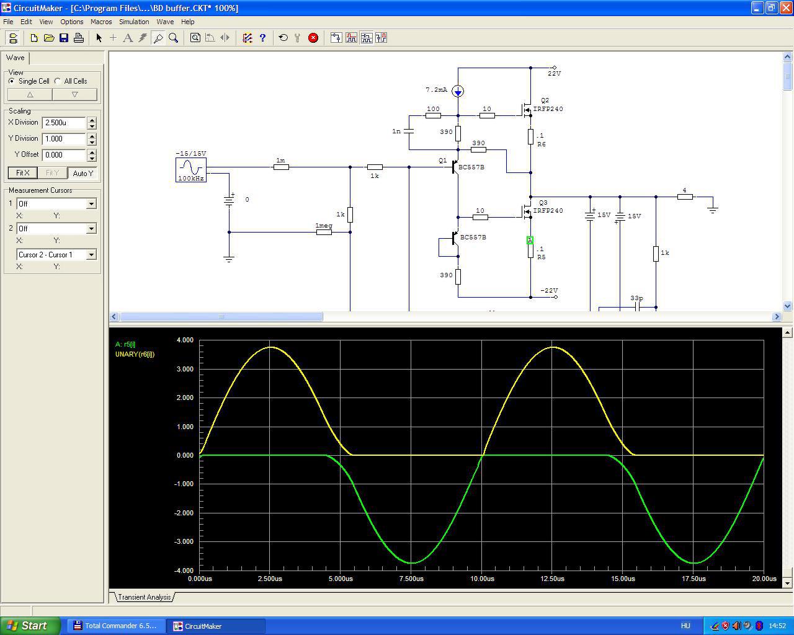Open the Macros menu
This screenshot has width=794, height=635.
pyautogui.click(x=101, y=22)
